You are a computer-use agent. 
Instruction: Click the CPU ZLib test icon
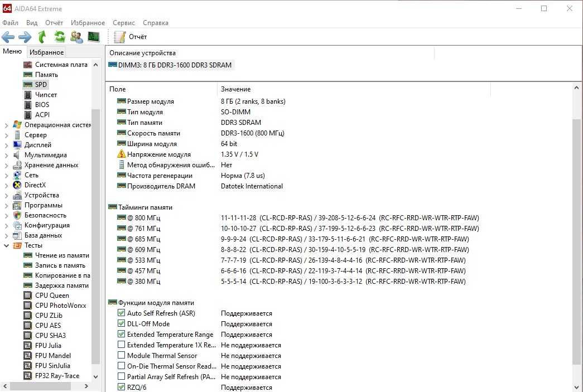[x=28, y=316]
